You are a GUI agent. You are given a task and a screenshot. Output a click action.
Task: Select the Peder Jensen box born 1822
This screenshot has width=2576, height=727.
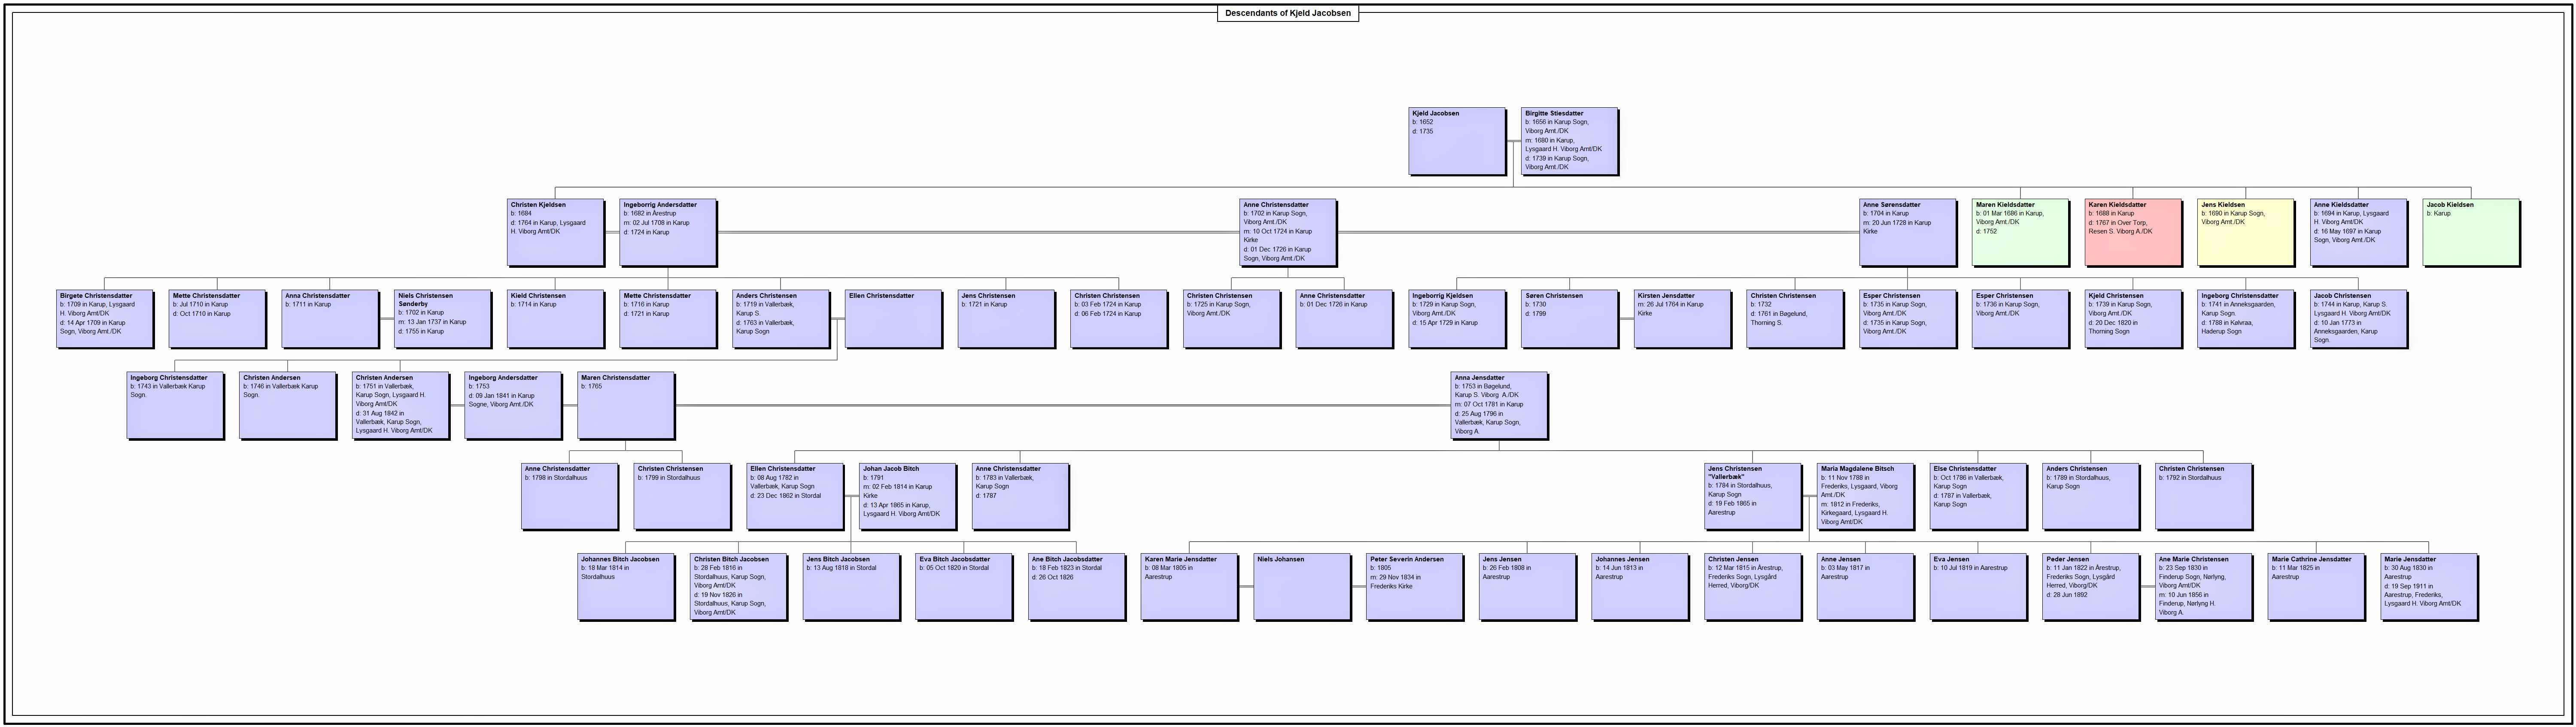tap(2090, 587)
